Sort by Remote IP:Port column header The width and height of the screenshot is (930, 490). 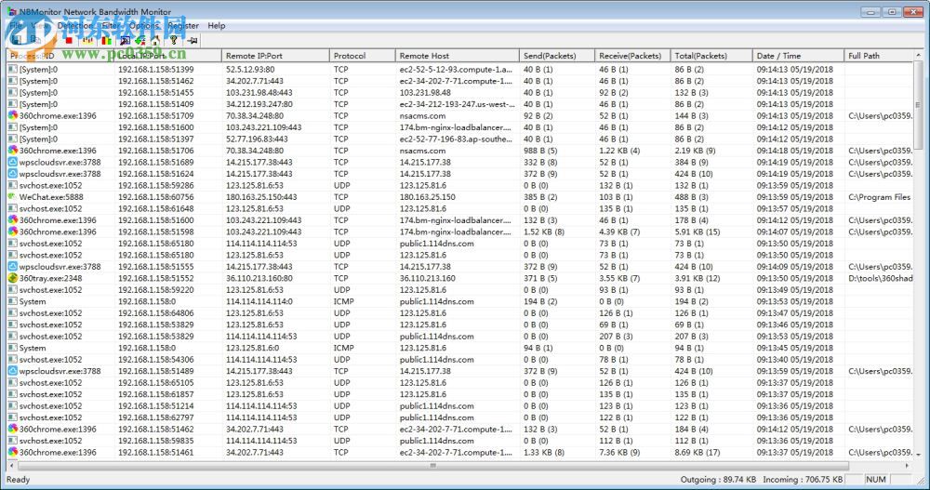tap(275, 56)
